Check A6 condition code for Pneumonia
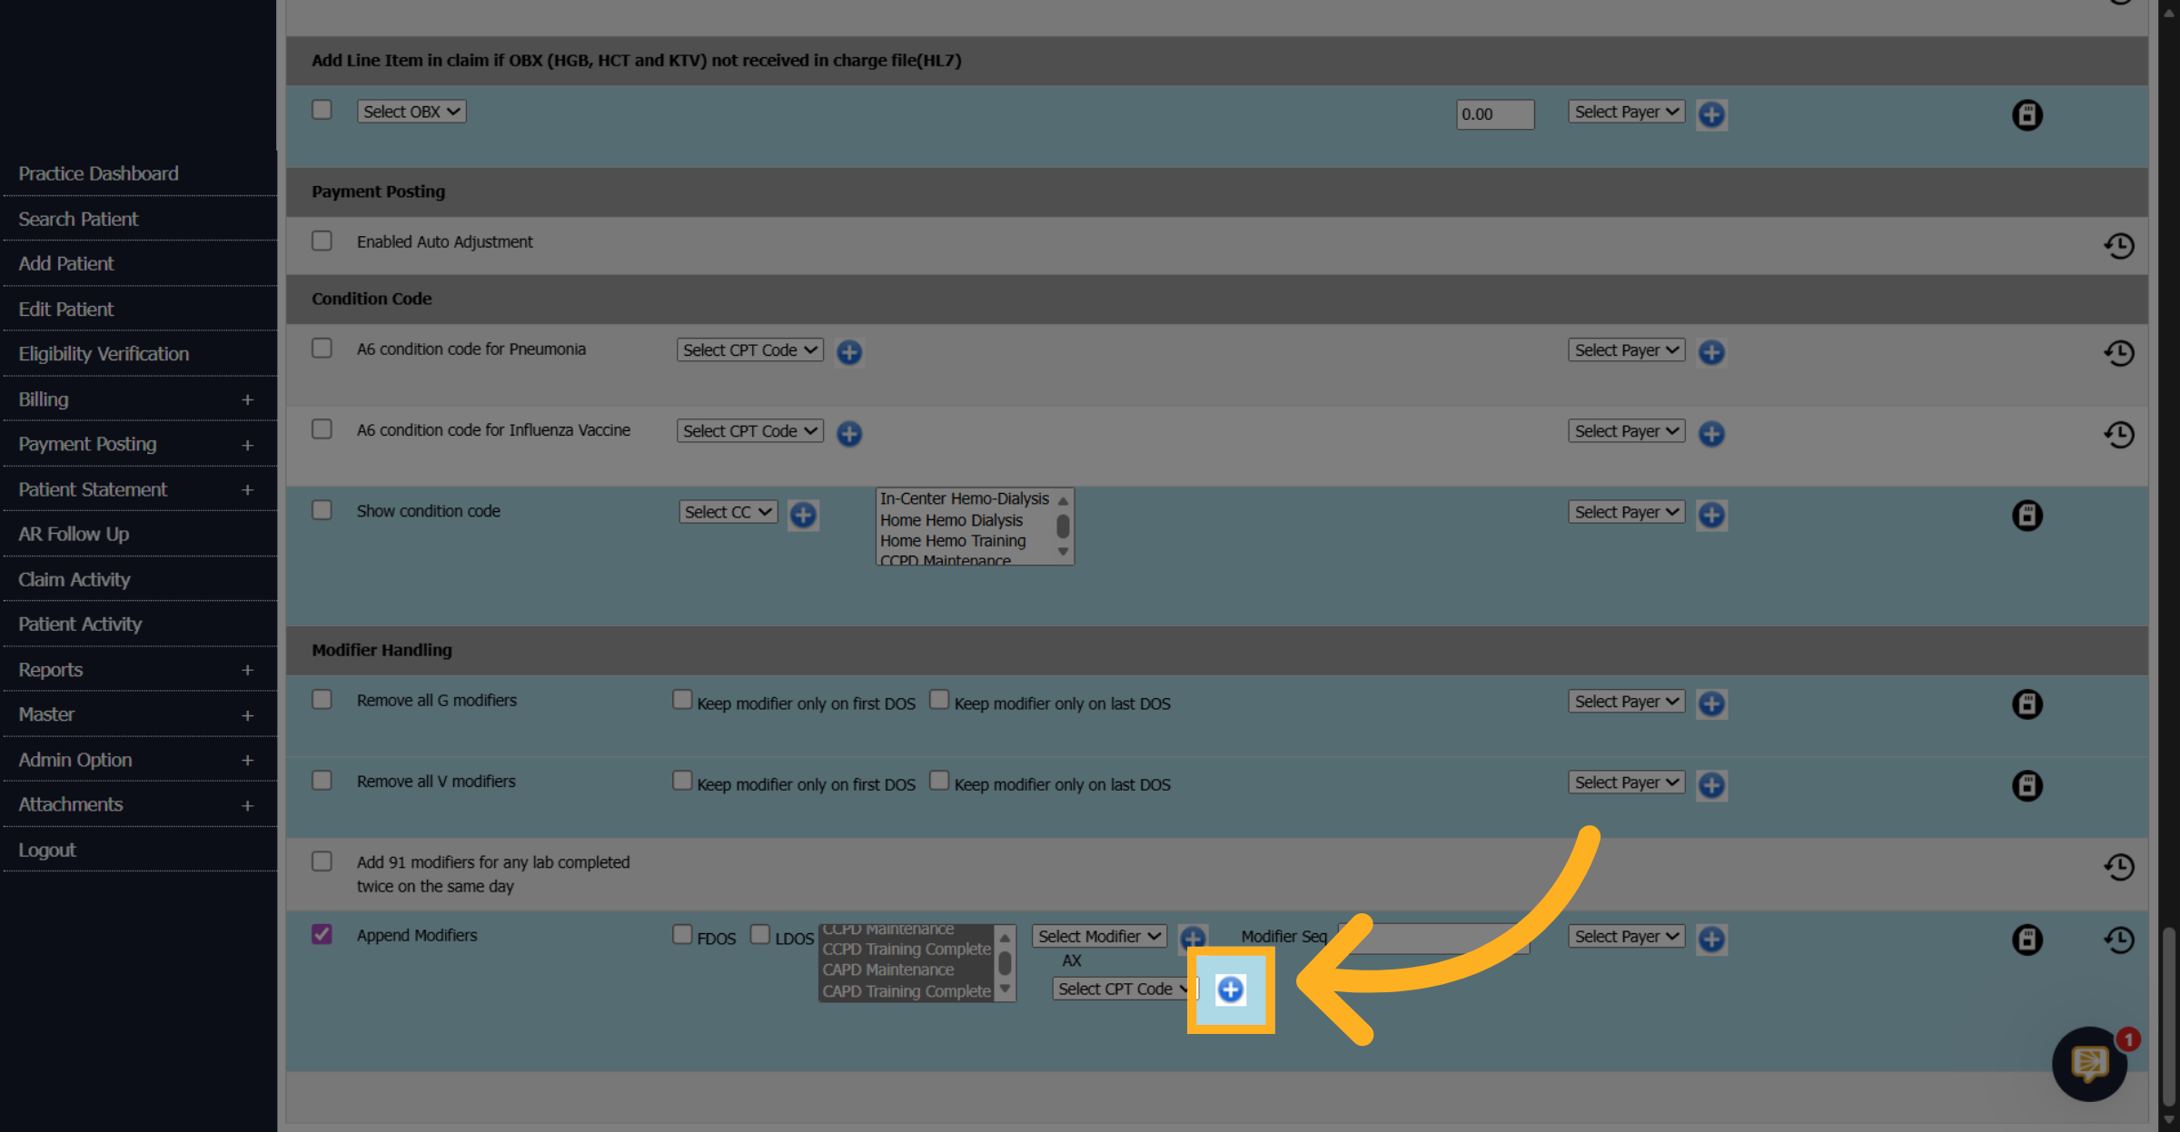This screenshot has width=2180, height=1132. point(322,348)
